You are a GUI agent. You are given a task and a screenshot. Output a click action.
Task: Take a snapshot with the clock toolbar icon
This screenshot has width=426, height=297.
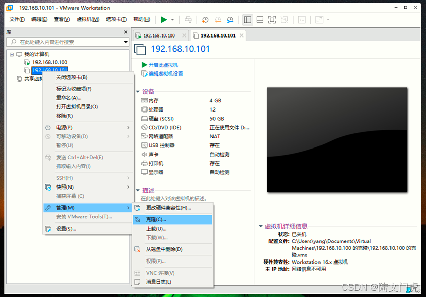click(x=205, y=20)
